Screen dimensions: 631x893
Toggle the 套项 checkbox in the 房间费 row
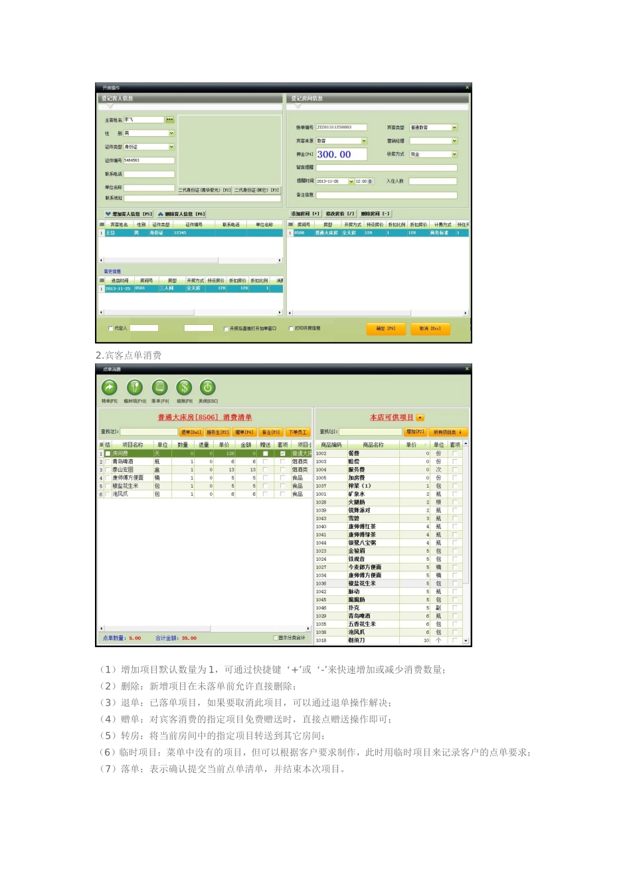[x=283, y=453]
